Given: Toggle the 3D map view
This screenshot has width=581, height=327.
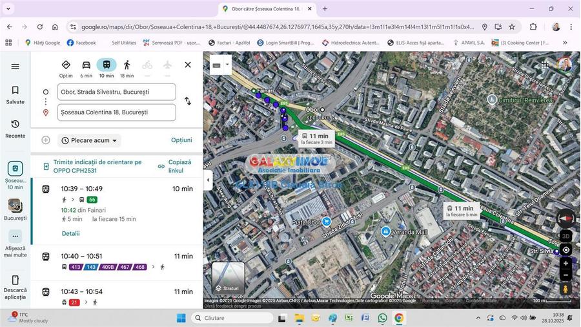Looking at the screenshot, I should point(566,236).
